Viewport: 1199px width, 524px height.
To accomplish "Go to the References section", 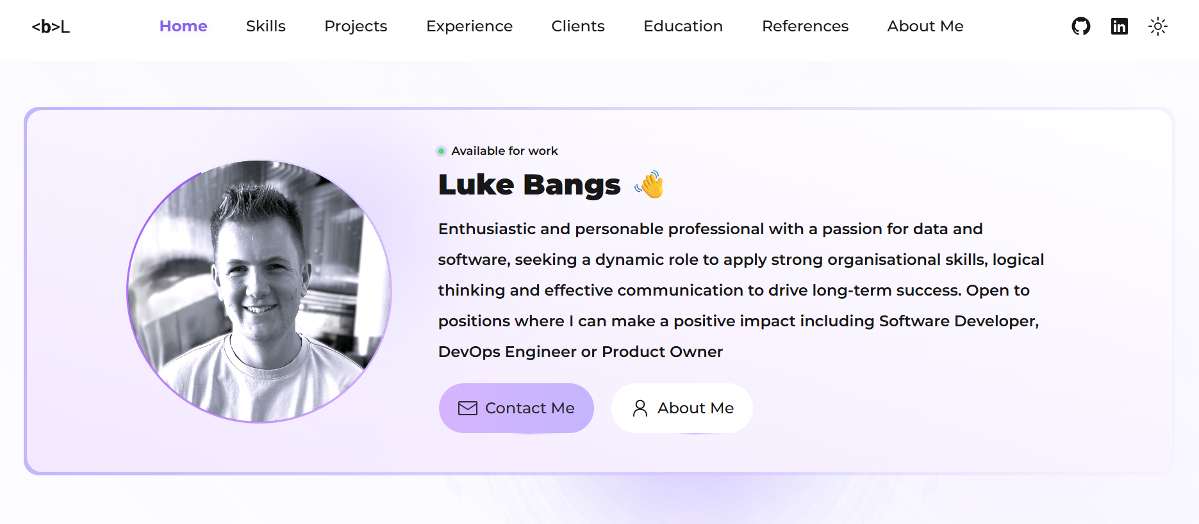I will [x=805, y=26].
